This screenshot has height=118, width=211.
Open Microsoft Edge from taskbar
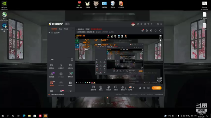pos(24,116)
